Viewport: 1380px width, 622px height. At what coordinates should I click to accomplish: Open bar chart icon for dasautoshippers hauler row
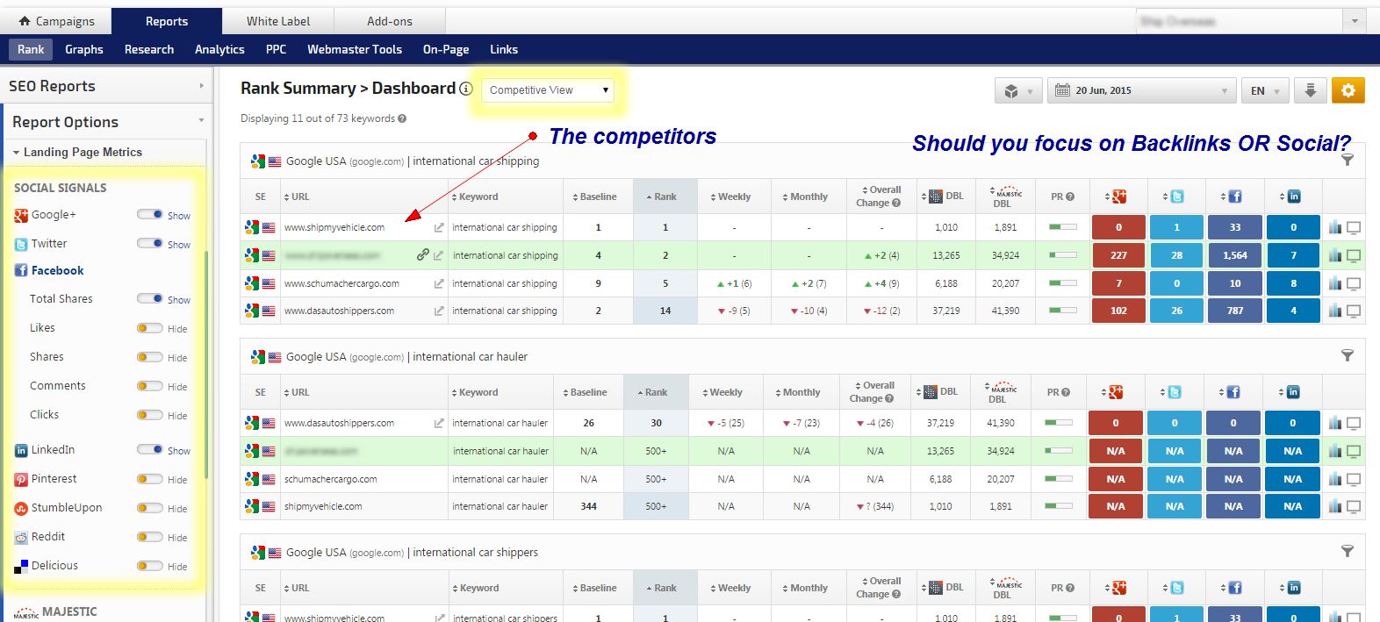click(1335, 423)
